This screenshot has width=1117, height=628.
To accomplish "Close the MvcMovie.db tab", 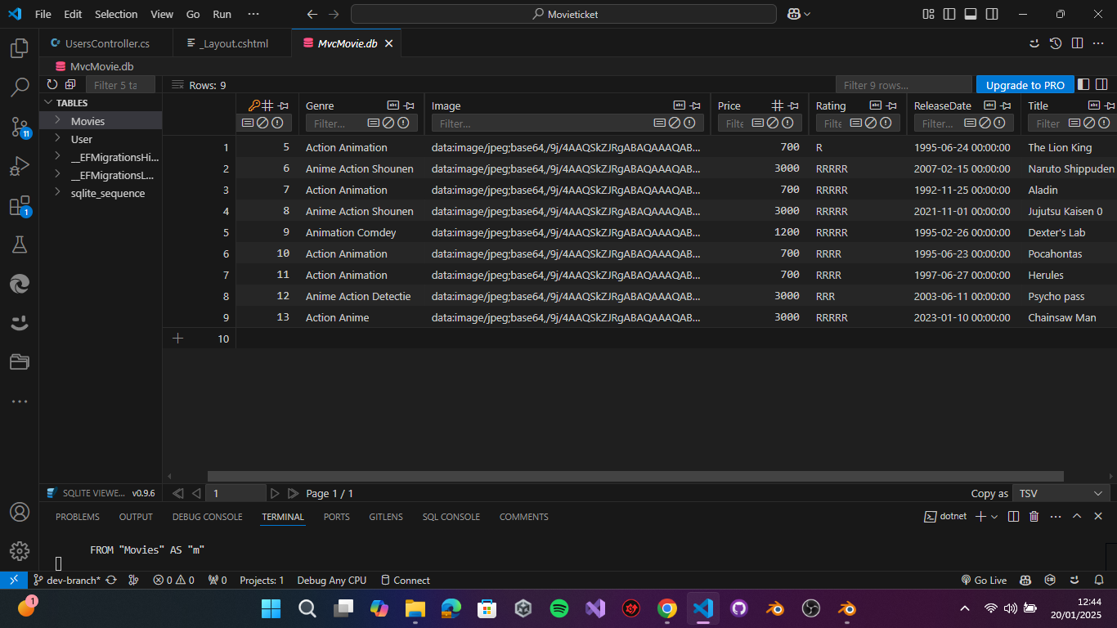I will 389,43.
